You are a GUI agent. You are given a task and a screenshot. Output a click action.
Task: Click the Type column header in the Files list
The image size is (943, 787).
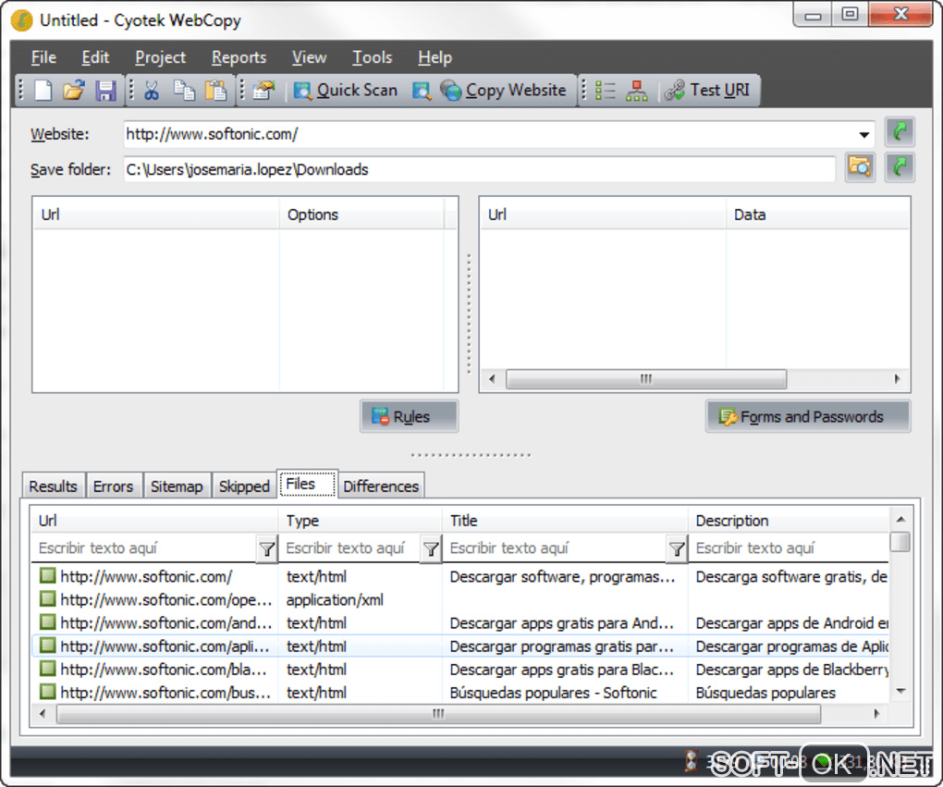[360, 521]
